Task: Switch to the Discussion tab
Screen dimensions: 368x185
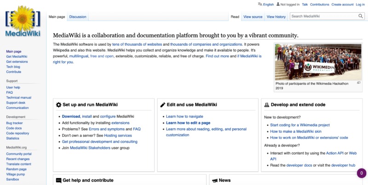Action: 78,16
